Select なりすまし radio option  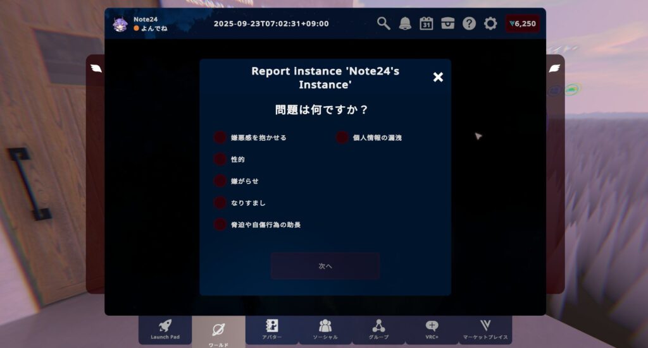(x=220, y=203)
